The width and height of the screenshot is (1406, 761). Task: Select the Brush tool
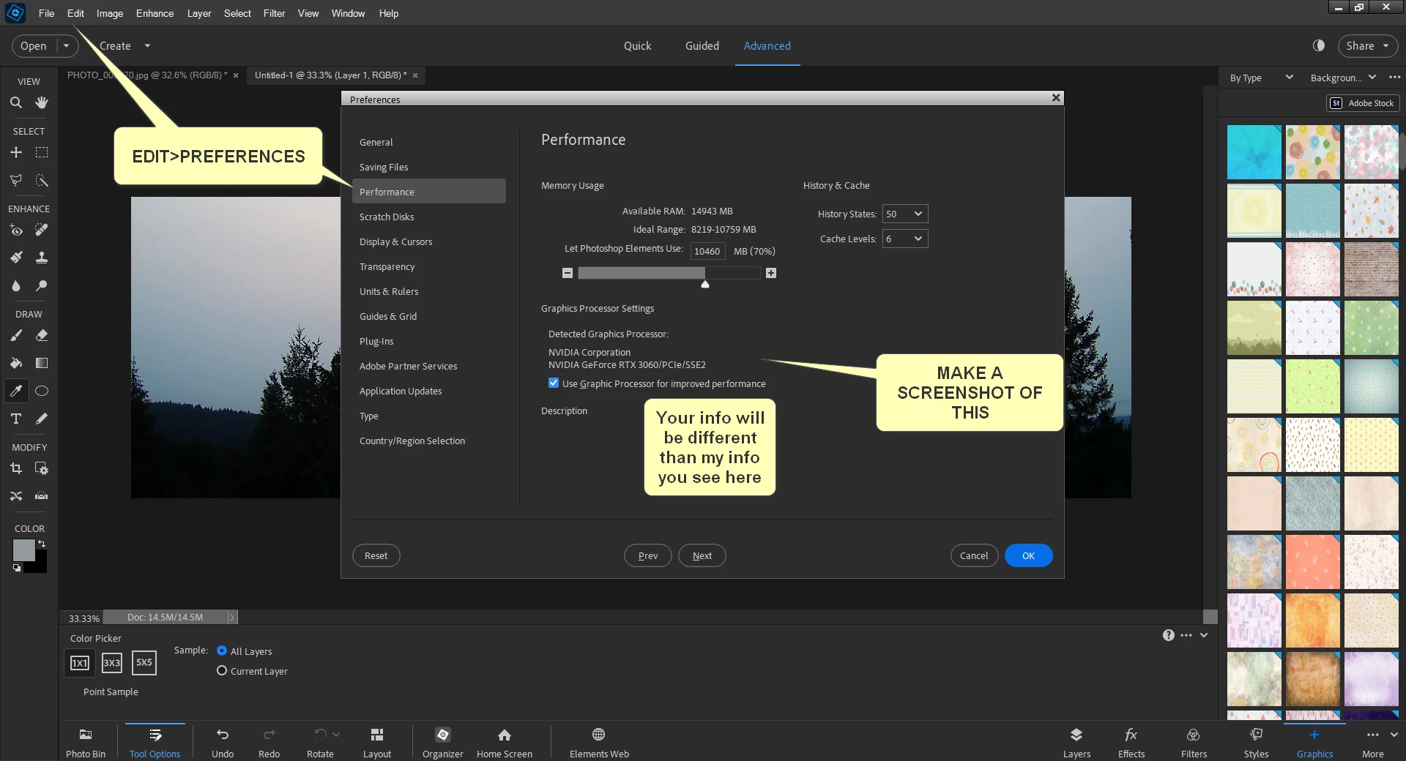pyautogui.click(x=15, y=335)
